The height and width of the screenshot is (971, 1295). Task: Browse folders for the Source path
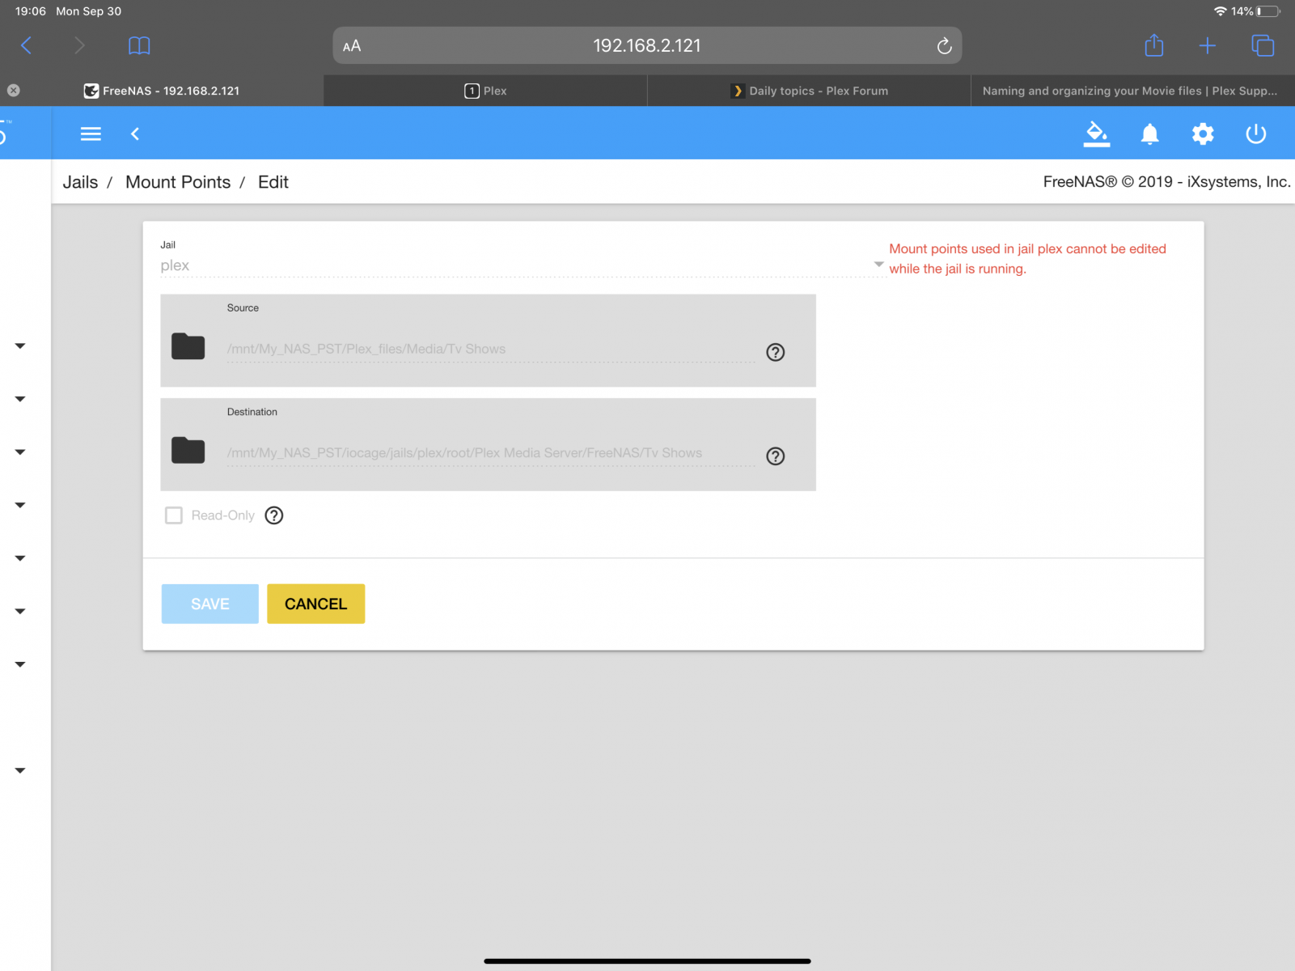188,346
